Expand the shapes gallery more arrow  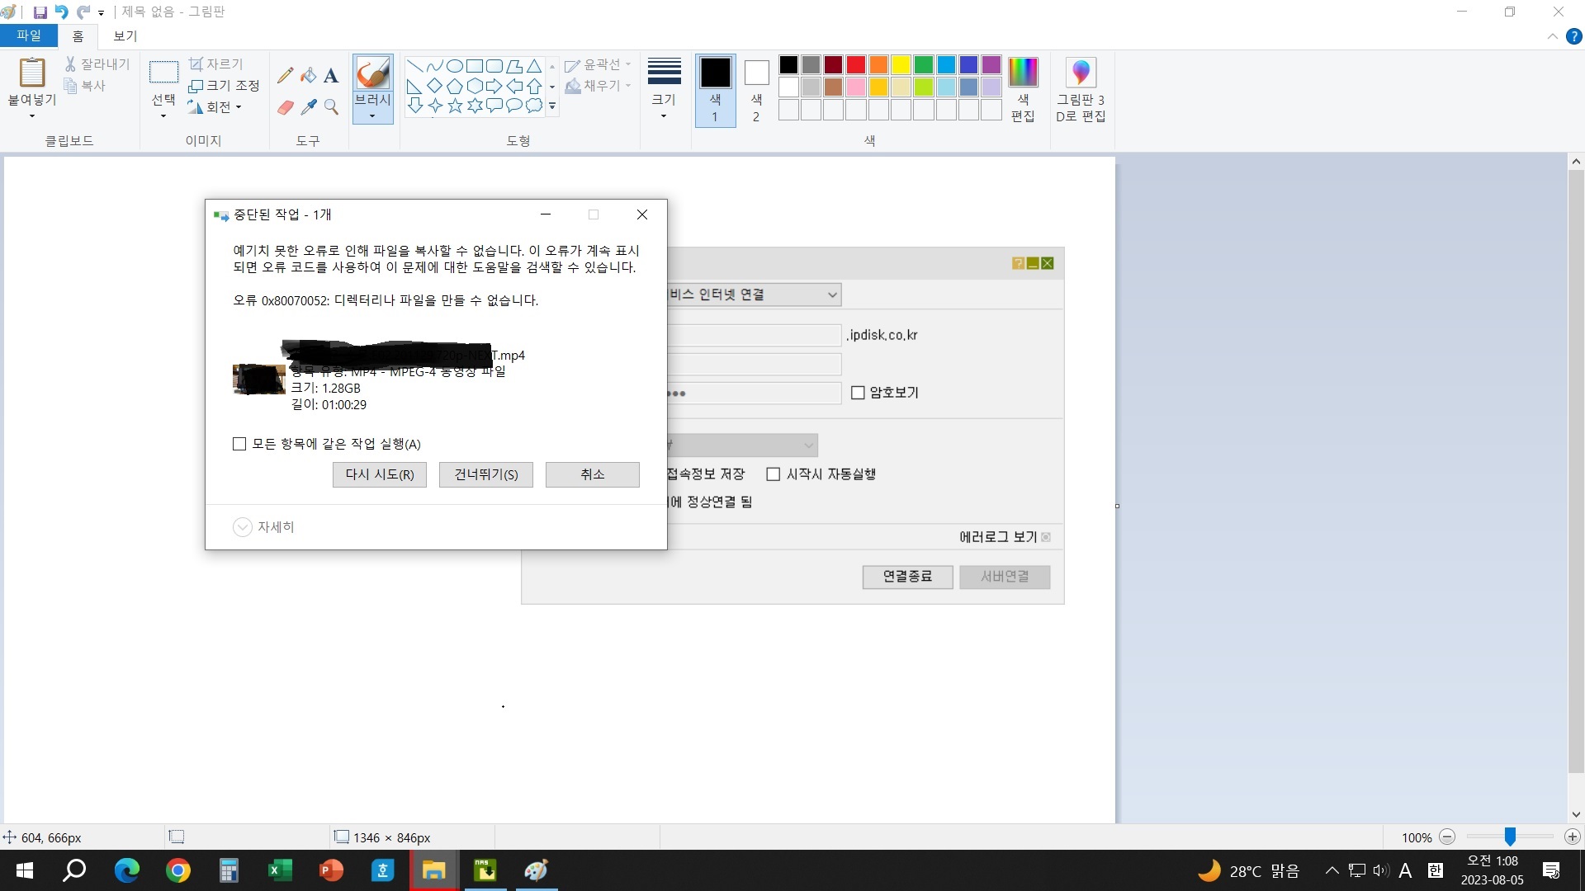click(x=552, y=106)
